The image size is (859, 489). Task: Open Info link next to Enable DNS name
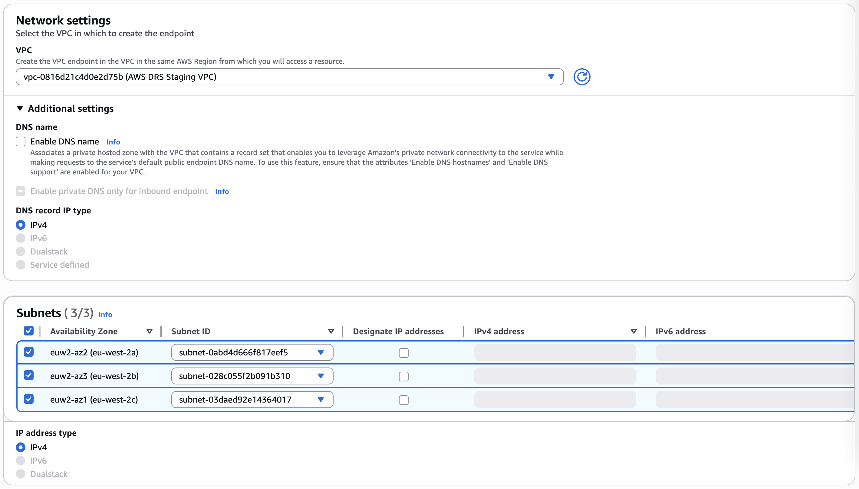[113, 142]
